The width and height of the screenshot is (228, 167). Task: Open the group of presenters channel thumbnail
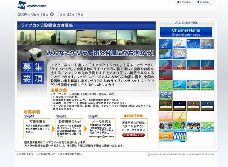(x=193, y=126)
